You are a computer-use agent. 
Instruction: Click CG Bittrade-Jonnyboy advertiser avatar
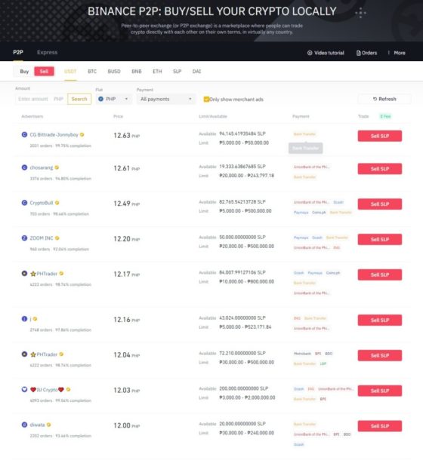24,135
